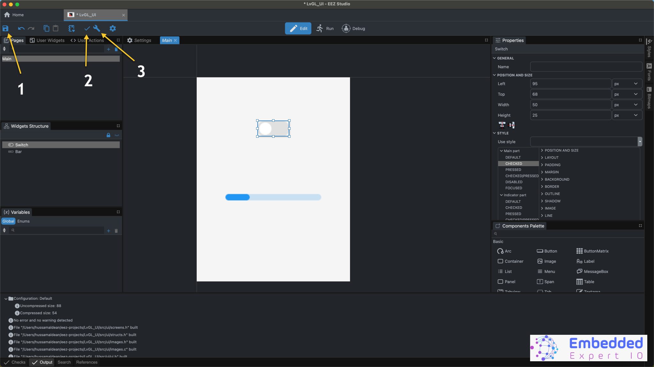The image size is (654, 367).
Task: Open EEZ Studio settings gear
Action: [x=112, y=28]
